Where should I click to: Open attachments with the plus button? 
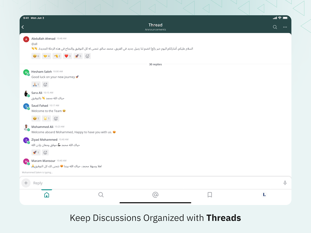(x=26, y=183)
